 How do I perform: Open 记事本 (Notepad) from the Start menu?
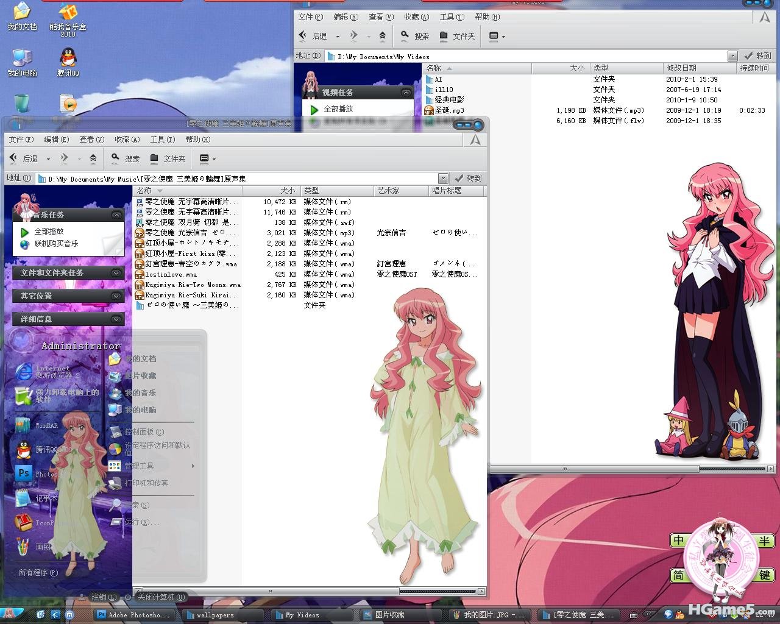tap(37, 498)
